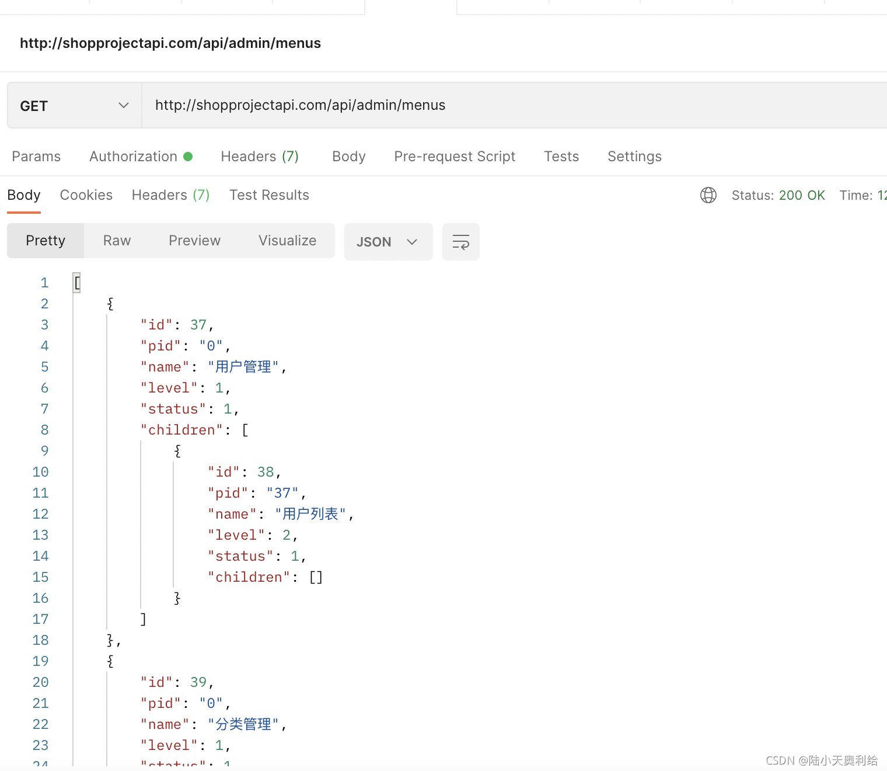
Task: Click the "pid": "0" entry on line 4
Action: [186, 346]
